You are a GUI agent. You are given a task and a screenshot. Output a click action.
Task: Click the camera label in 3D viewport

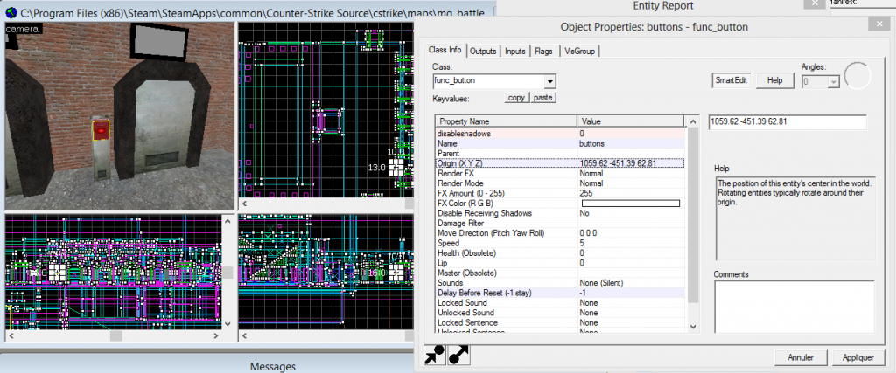click(22, 29)
